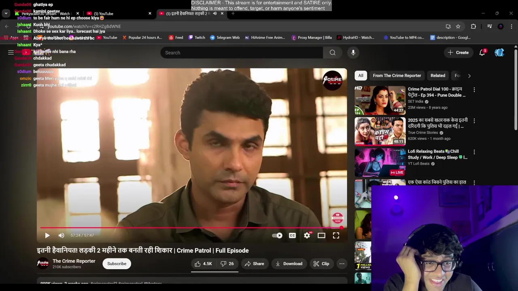The height and width of the screenshot is (291, 518).
Task: Enter full screen from the video player
Action: [336, 235]
